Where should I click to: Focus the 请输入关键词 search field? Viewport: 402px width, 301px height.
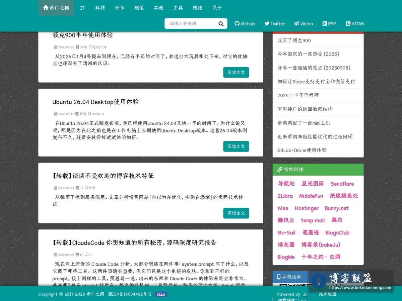pos(190,23)
